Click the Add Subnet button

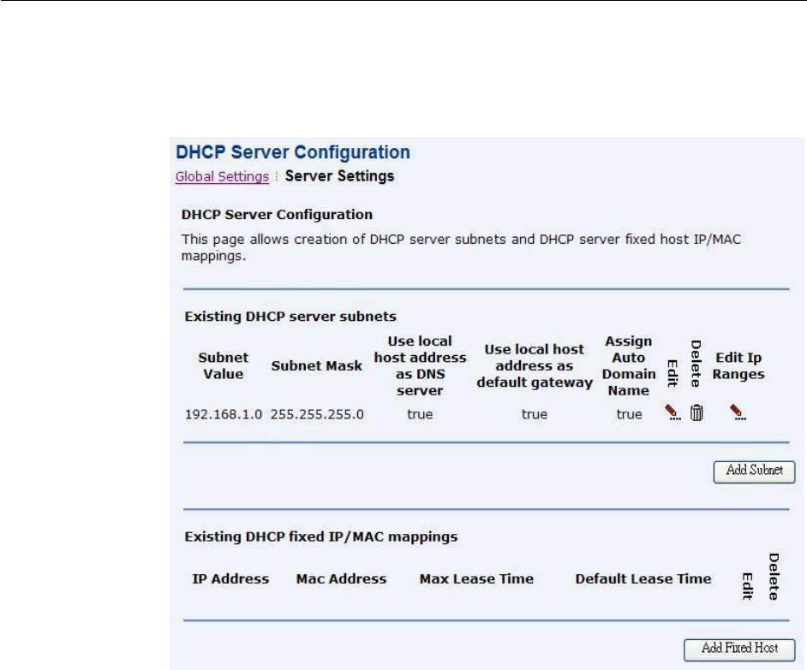[x=754, y=471]
